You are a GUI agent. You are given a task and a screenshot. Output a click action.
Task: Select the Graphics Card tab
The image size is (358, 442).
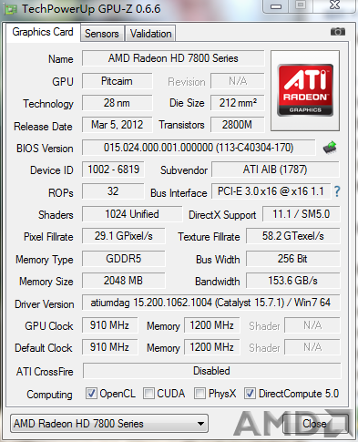click(x=43, y=32)
